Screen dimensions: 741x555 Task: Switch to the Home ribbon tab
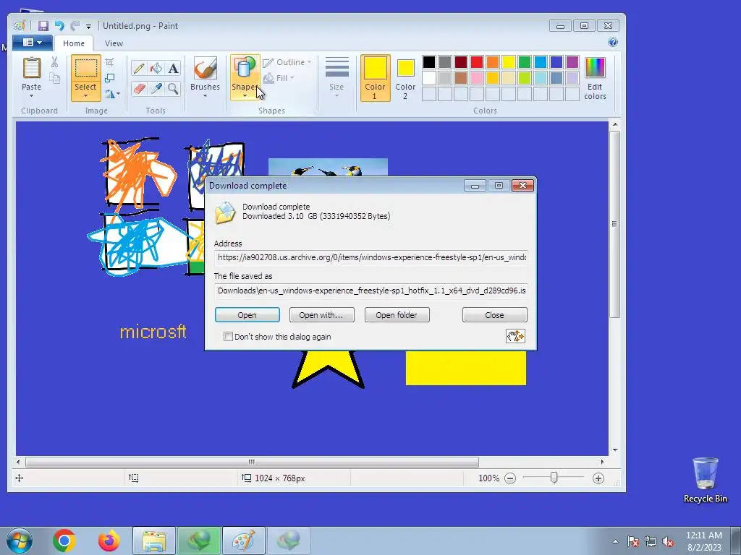point(74,43)
